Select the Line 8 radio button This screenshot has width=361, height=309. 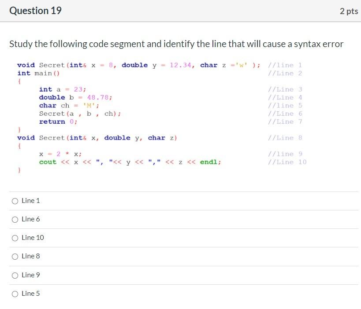tap(15, 256)
